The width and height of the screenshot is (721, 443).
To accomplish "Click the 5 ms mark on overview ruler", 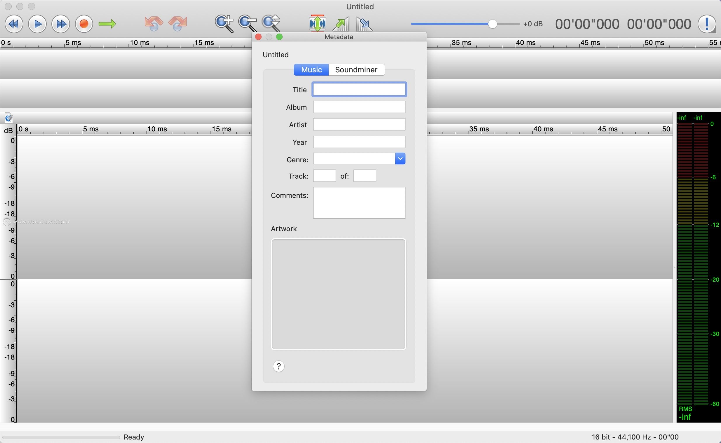I will (x=73, y=43).
